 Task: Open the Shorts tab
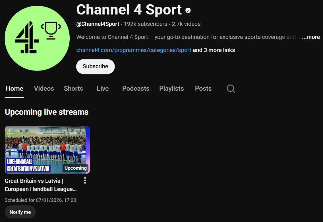pyautogui.click(x=73, y=89)
